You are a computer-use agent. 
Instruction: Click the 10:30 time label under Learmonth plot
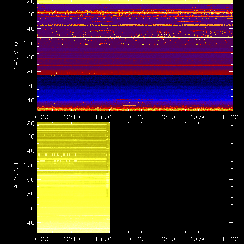[x=135, y=239]
